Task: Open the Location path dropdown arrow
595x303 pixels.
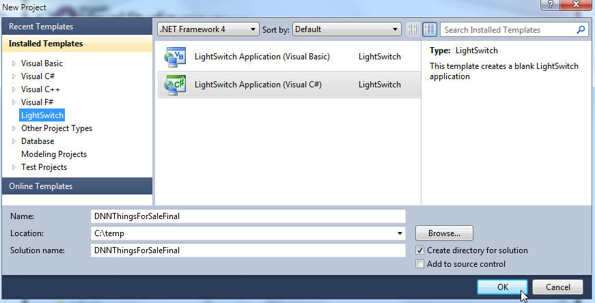Action: (x=400, y=233)
